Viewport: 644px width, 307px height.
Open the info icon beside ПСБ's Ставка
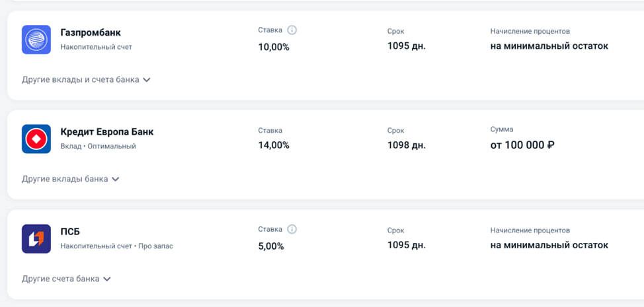292,229
